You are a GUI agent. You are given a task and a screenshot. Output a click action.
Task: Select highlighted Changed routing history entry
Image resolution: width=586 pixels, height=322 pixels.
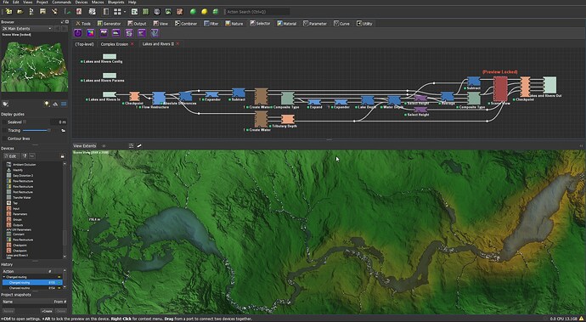point(32,283)
